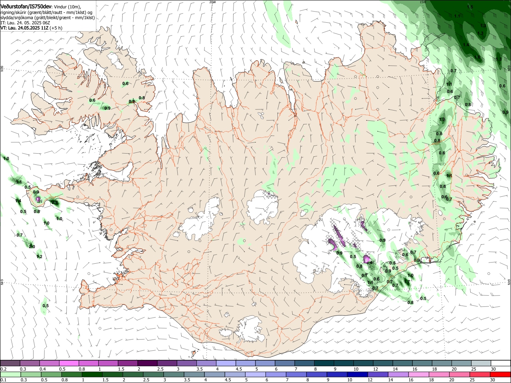Click 'IT: Lau. 24. 05. 2025 06Z' line
Screen dimensions: 511x383
[x=25, y=23]
